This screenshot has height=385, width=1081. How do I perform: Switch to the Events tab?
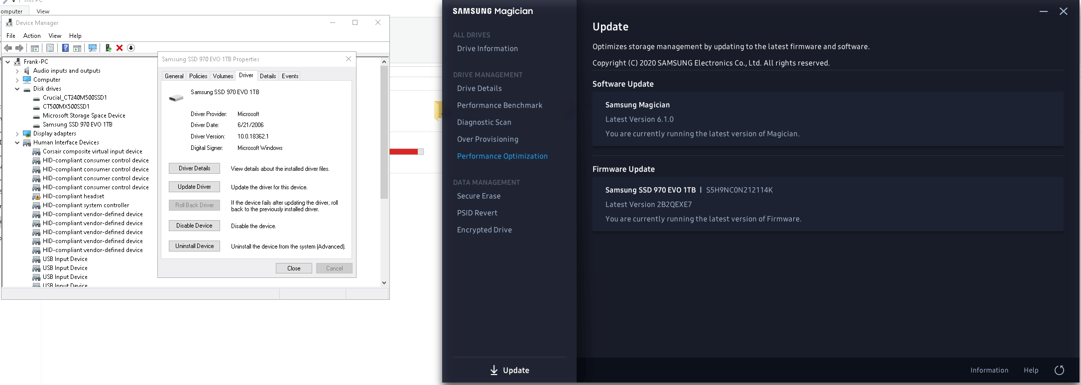(290, 76)
